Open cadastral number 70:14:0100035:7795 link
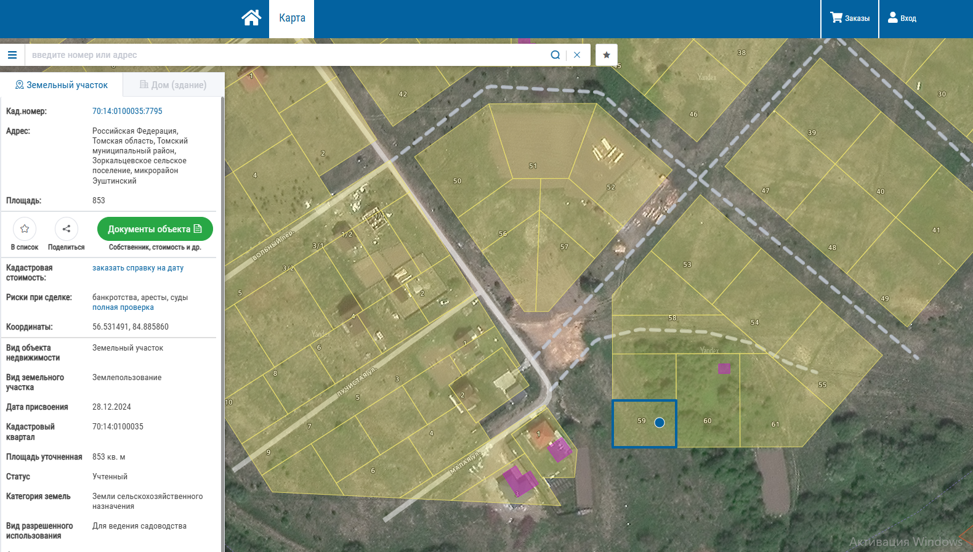973x552 pixels. [127, 112]
